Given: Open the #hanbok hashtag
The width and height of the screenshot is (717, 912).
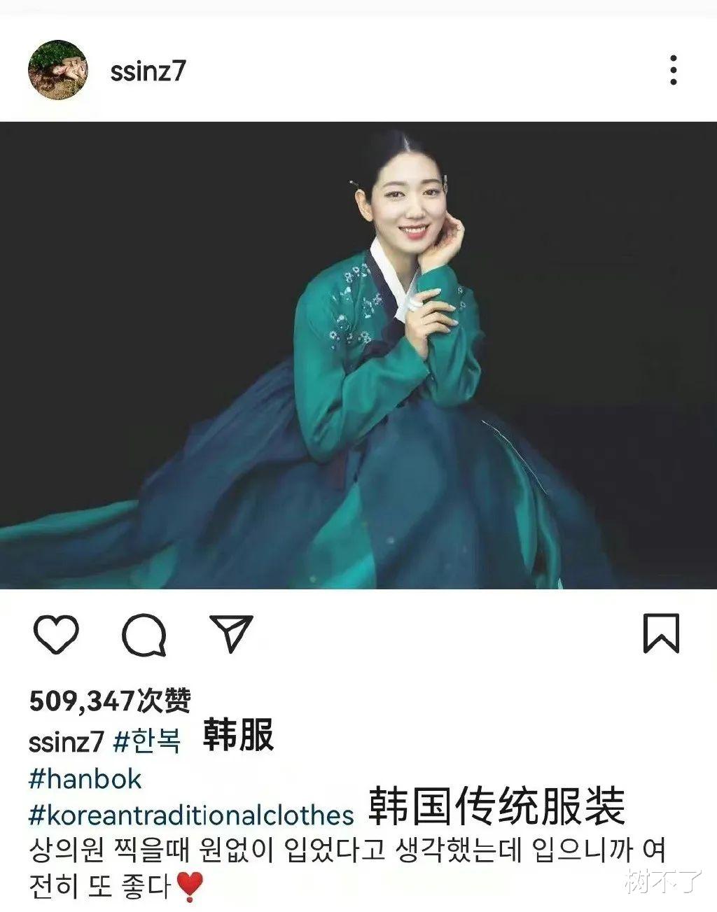Looking at the screenshot, I should click(85, 779).
